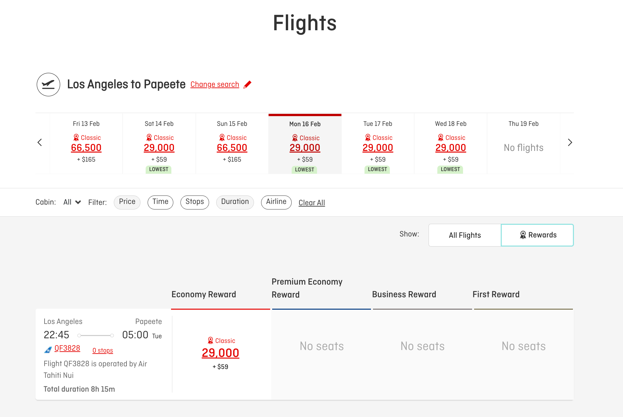This screenshot has width=623, height=417.
Task: Open flight QF3828 details link
Action: [x=67, y=348]
